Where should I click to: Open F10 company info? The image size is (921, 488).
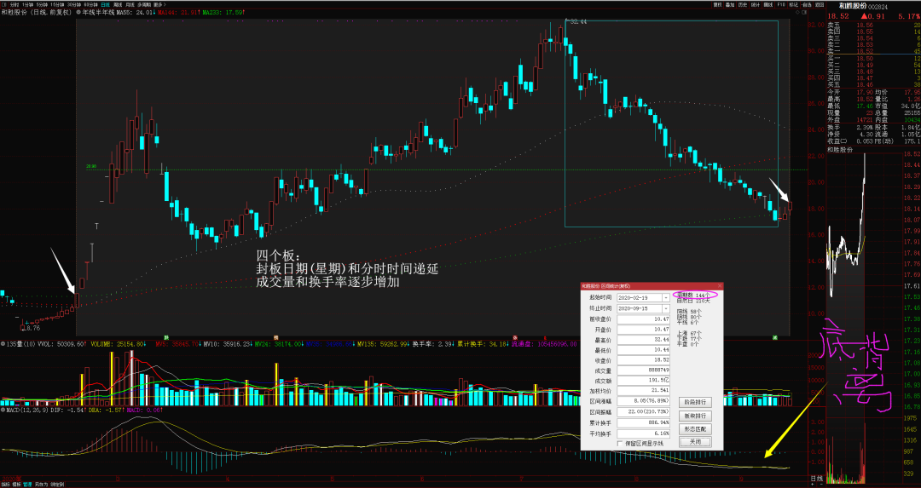(780, 5)
